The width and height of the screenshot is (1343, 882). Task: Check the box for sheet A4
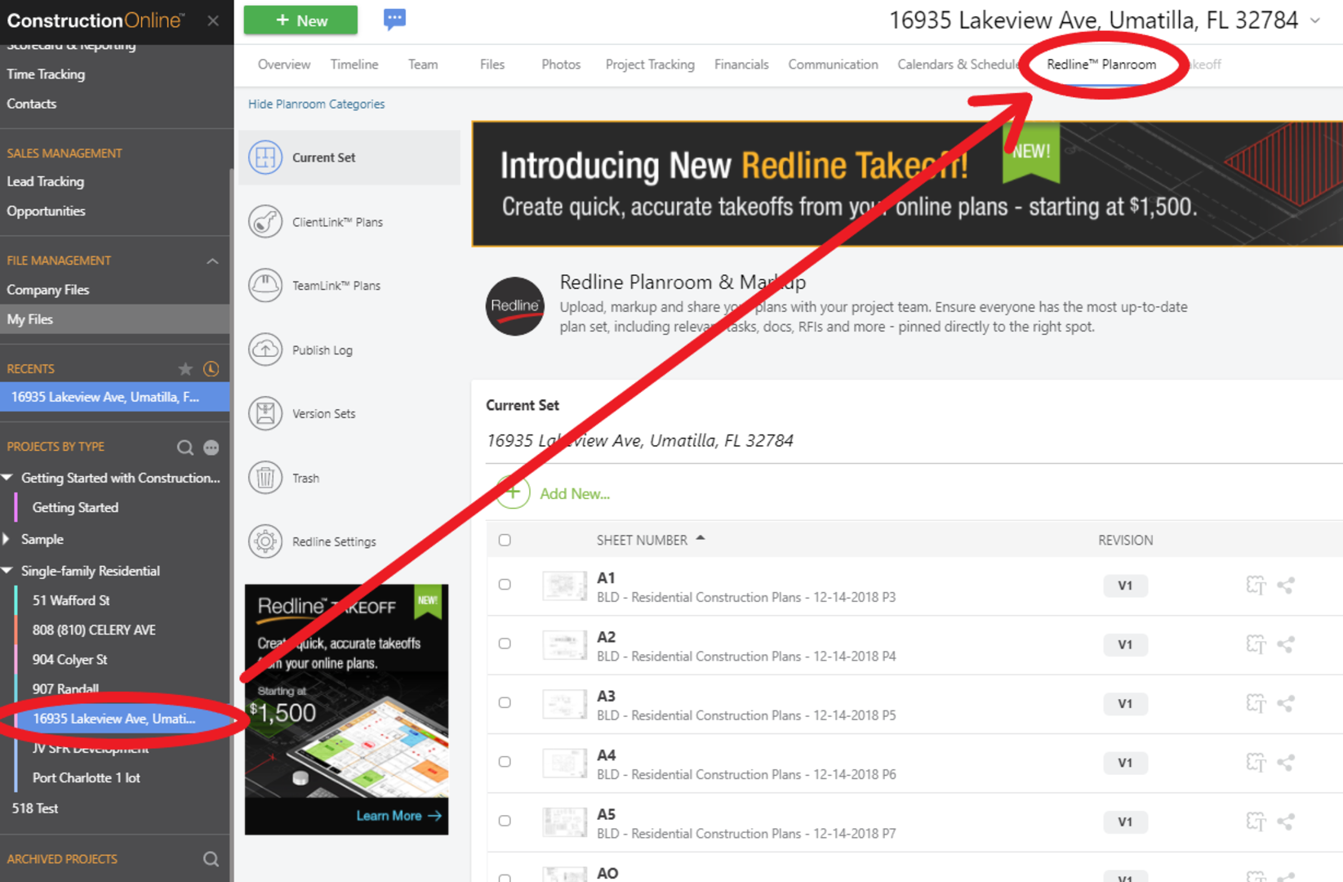coord(505,761)
